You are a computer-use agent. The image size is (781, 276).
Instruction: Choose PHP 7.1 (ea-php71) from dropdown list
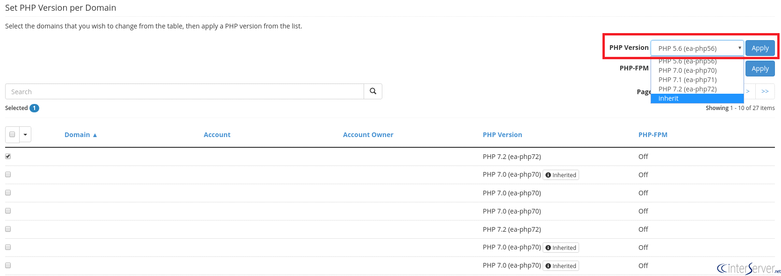(x=697, y=80)
